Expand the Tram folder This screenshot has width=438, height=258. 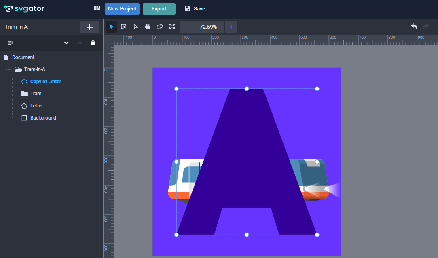(24, 94)
